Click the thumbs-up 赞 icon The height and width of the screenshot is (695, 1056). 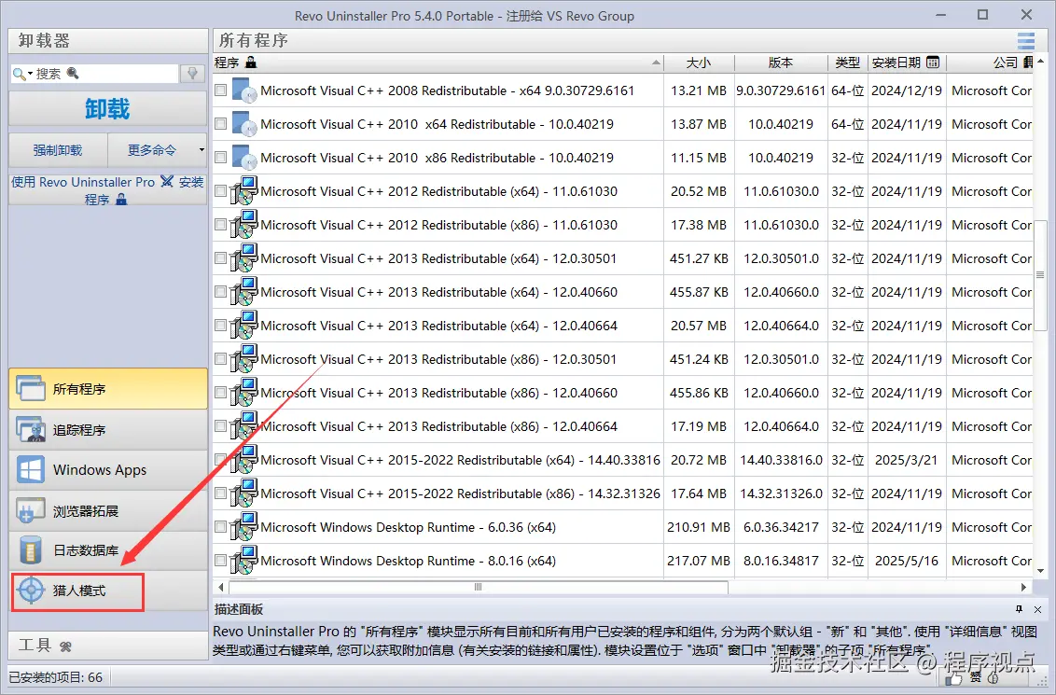click(952, 680)
